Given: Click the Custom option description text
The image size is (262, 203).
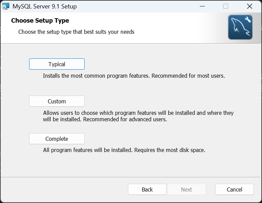Looking at the screenshot, I should pos(138,113).
